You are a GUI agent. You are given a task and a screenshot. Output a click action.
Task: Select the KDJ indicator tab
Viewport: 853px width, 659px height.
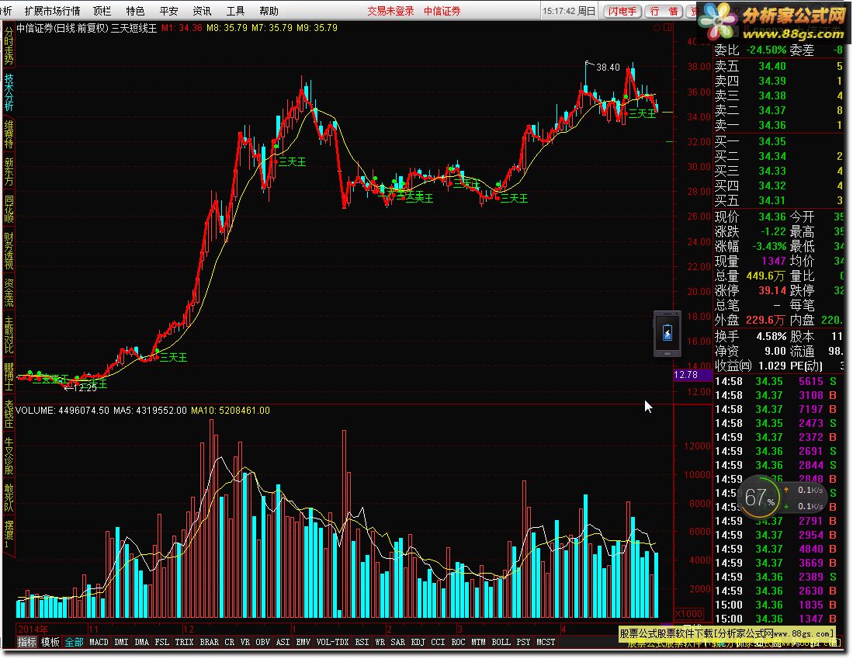418,642
